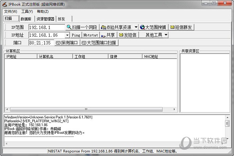Click the 大范围搜捕 button
Screen dimensions: 234x156
(153, 27)
